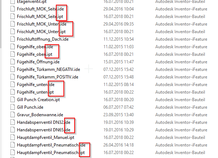Click the date 11.02.2015 08:14 of Fügehilfe_unten.ide
Screen dimensions: 218x158
119,85
